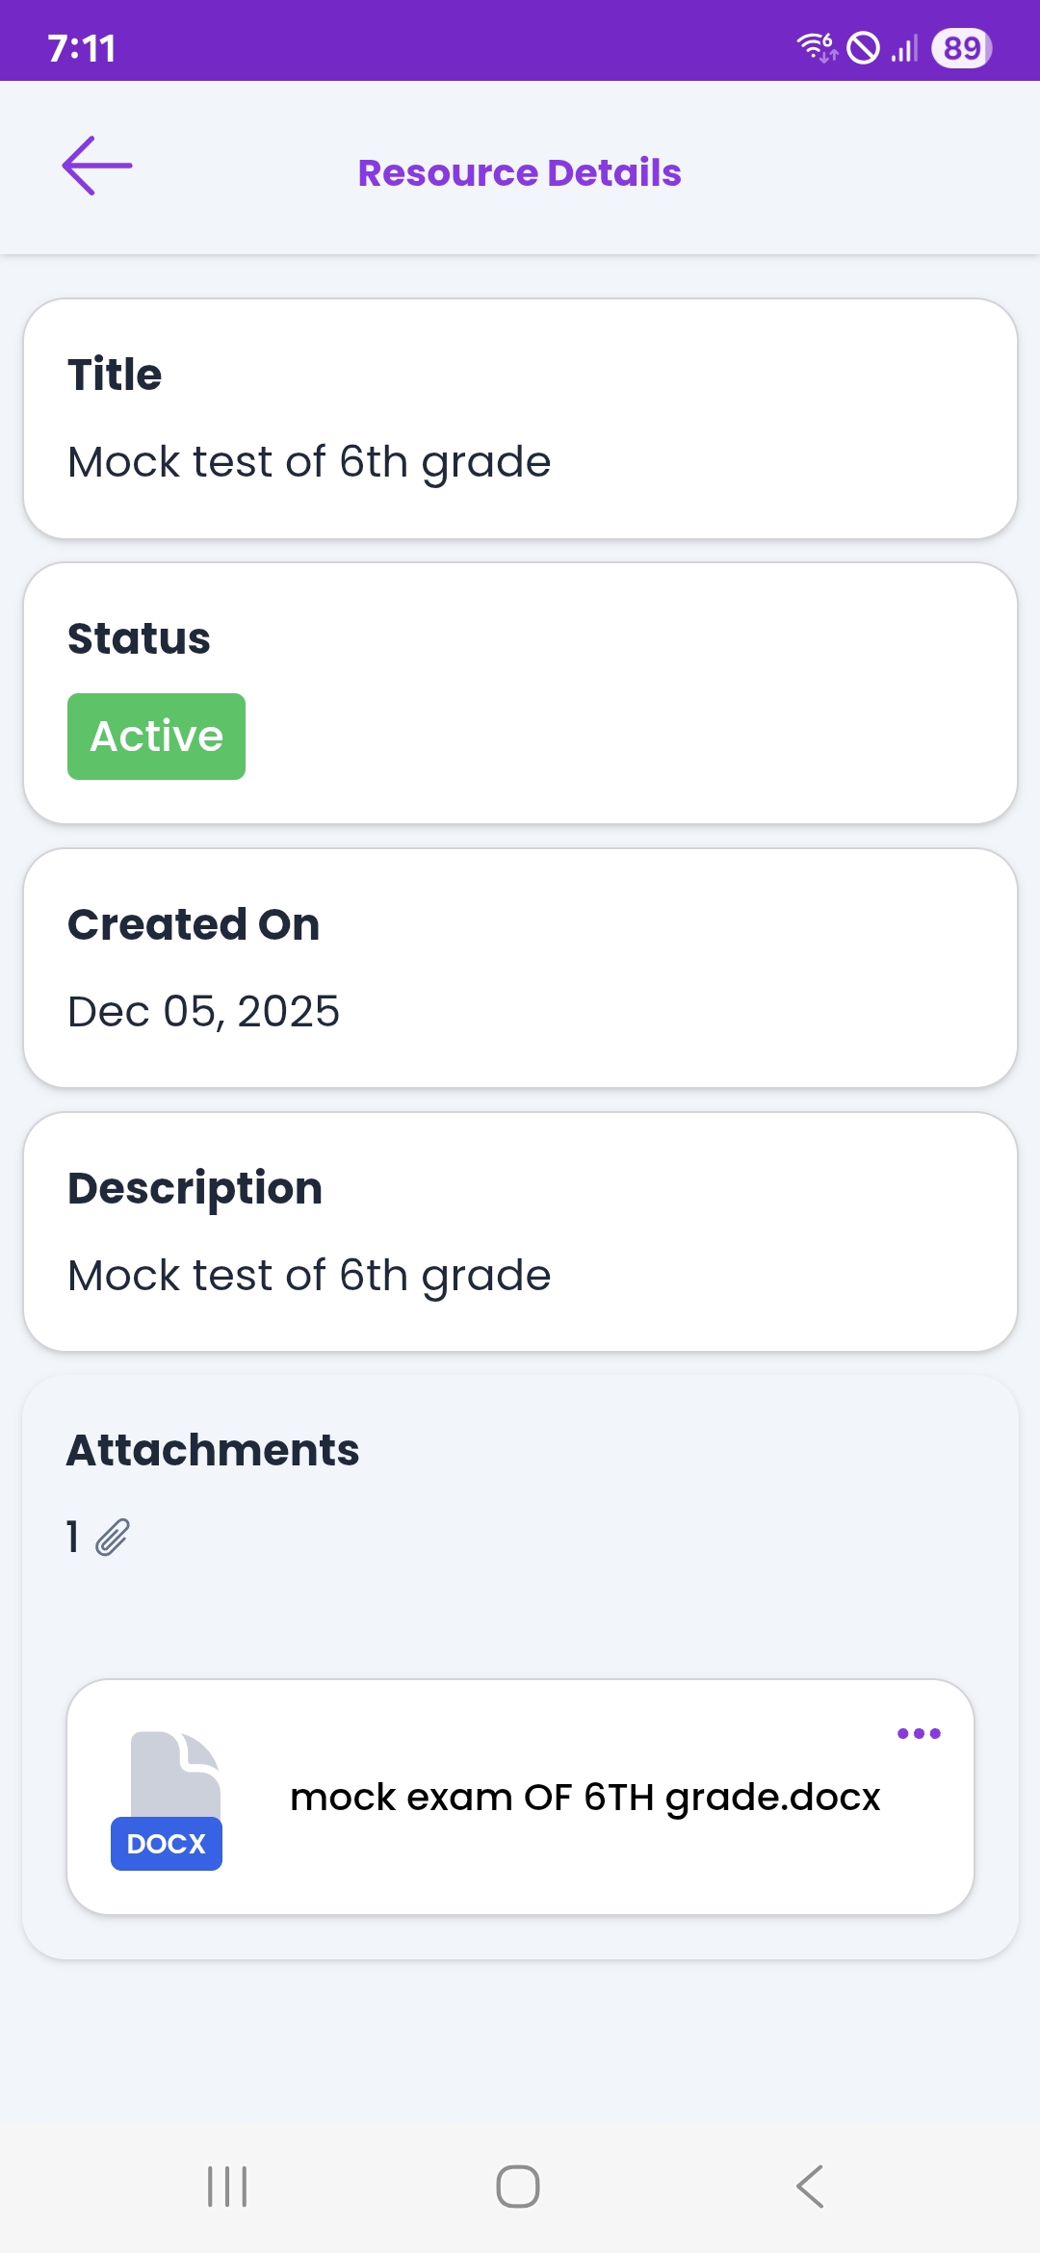Screen dimensions: 1040x2253
Task: Tap the Resource Details header title
Action: pos(519,173)
